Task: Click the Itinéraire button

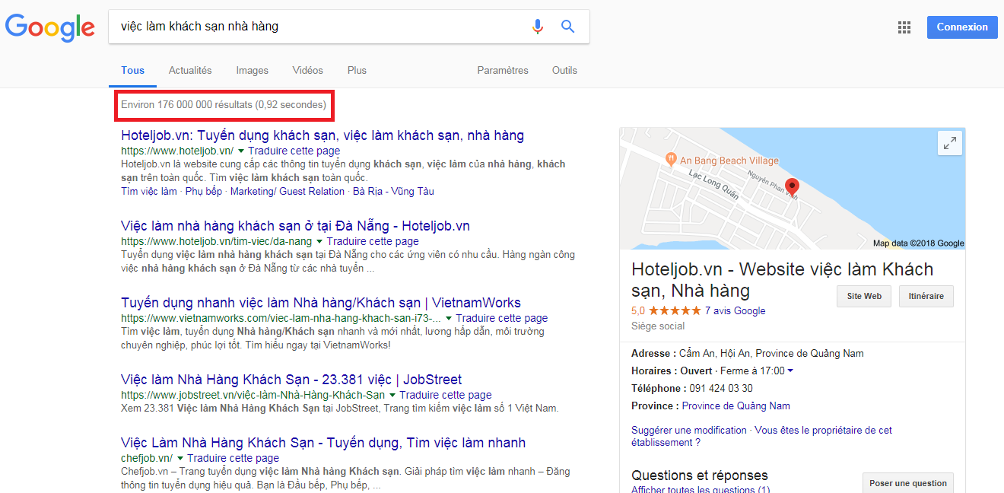Action: 926,296
